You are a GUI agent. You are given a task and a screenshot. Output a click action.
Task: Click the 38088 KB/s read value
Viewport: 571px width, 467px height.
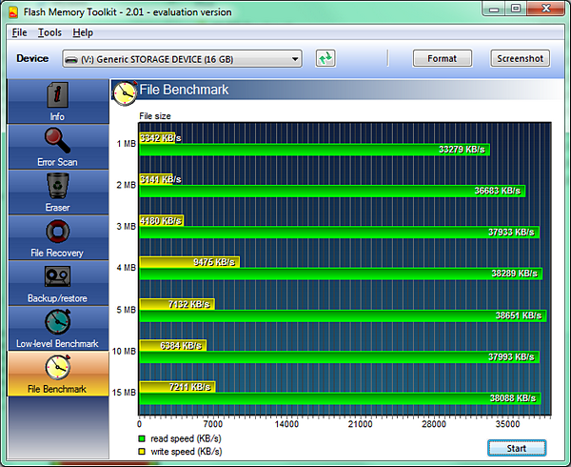tap(513, 398)
